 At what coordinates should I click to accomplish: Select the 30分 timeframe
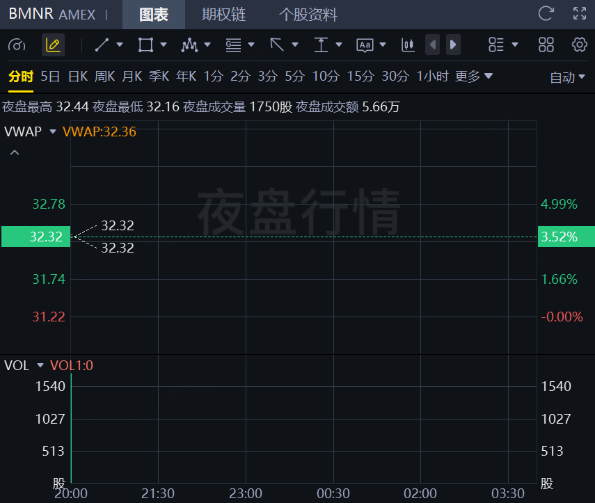pyautogui.click(x=395, y=77)
